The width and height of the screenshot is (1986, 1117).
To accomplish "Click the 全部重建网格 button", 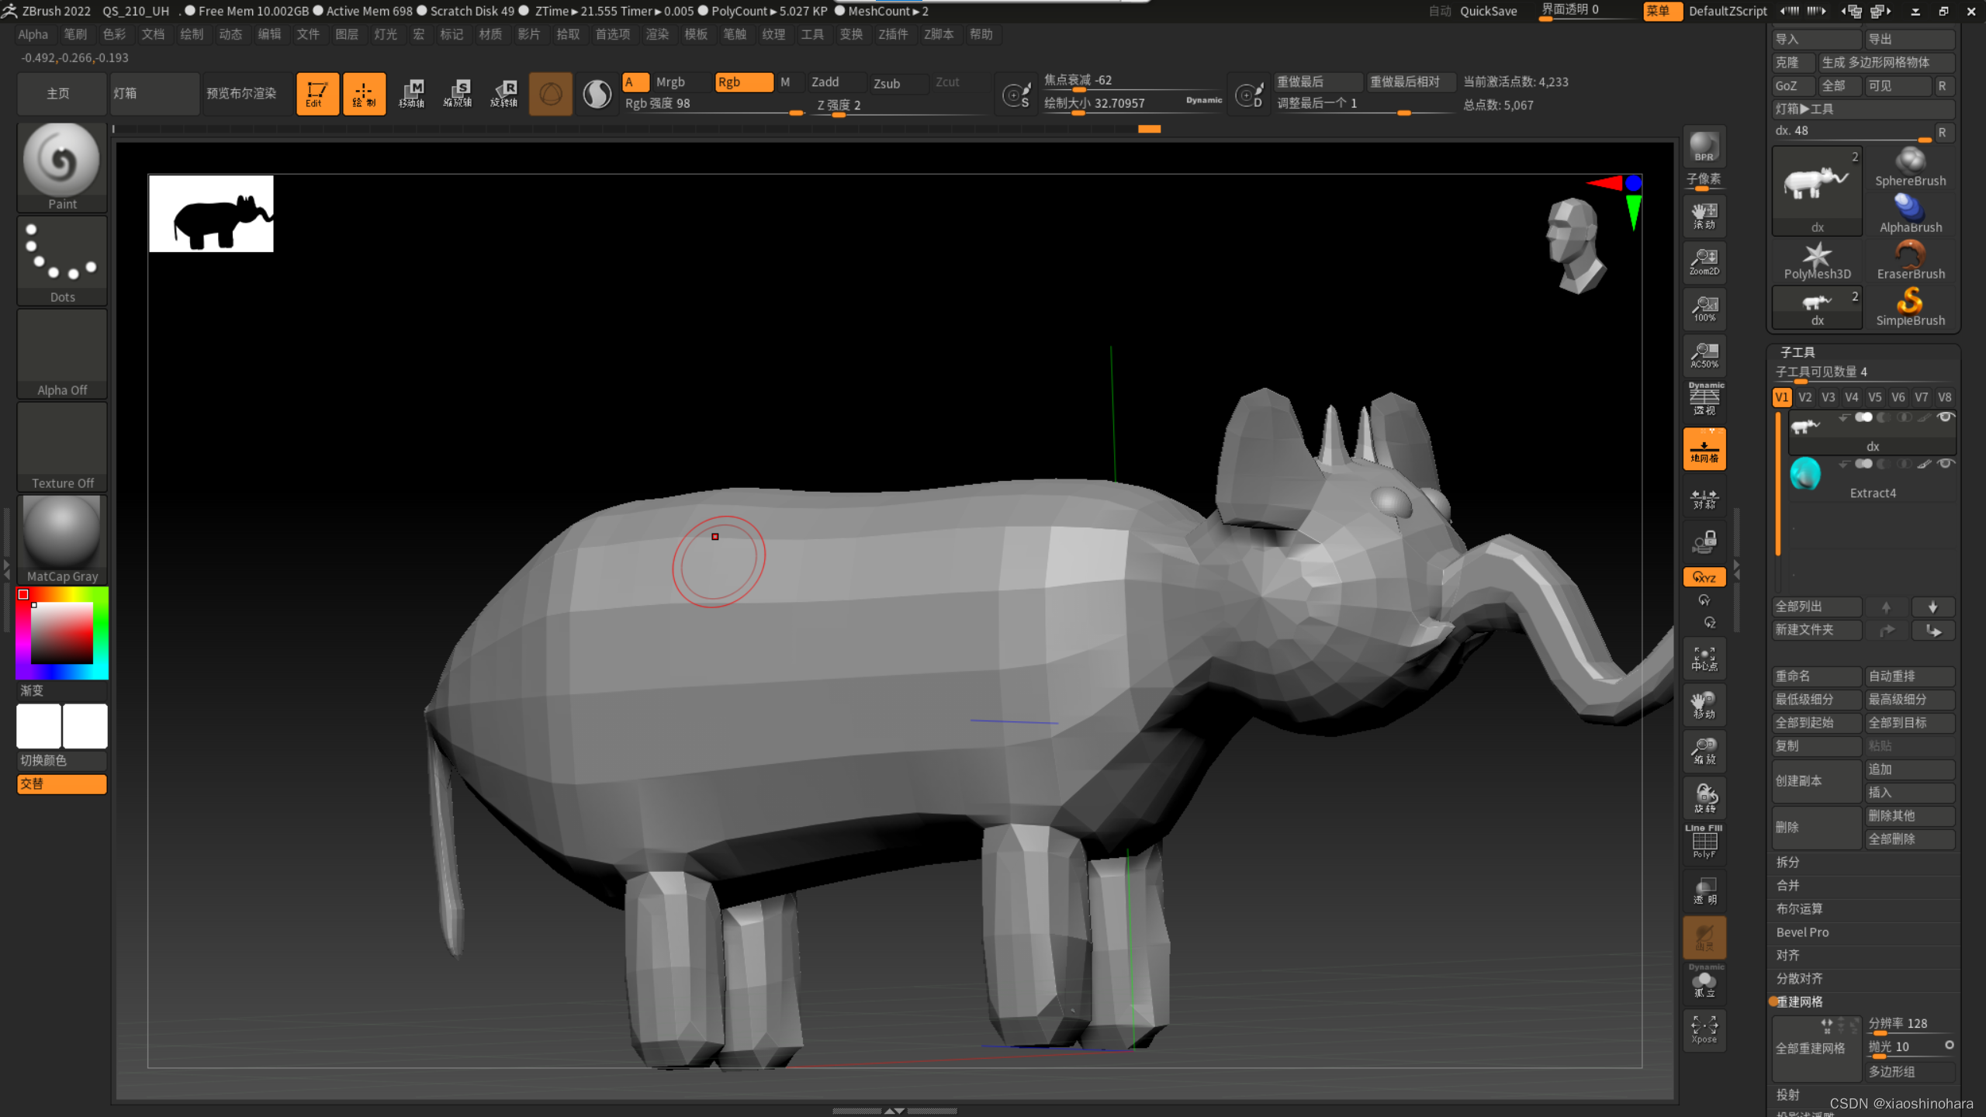I will [1809, 1048].
